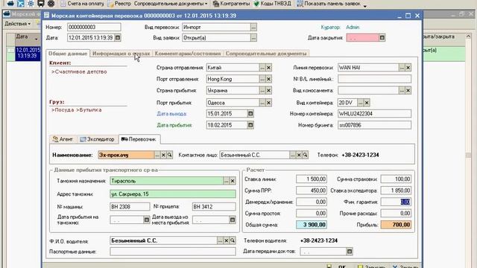This screenshot has width=477, height=268.
Task: Clear the Порт прибытия value Одесса
Action: pos(268,103)
